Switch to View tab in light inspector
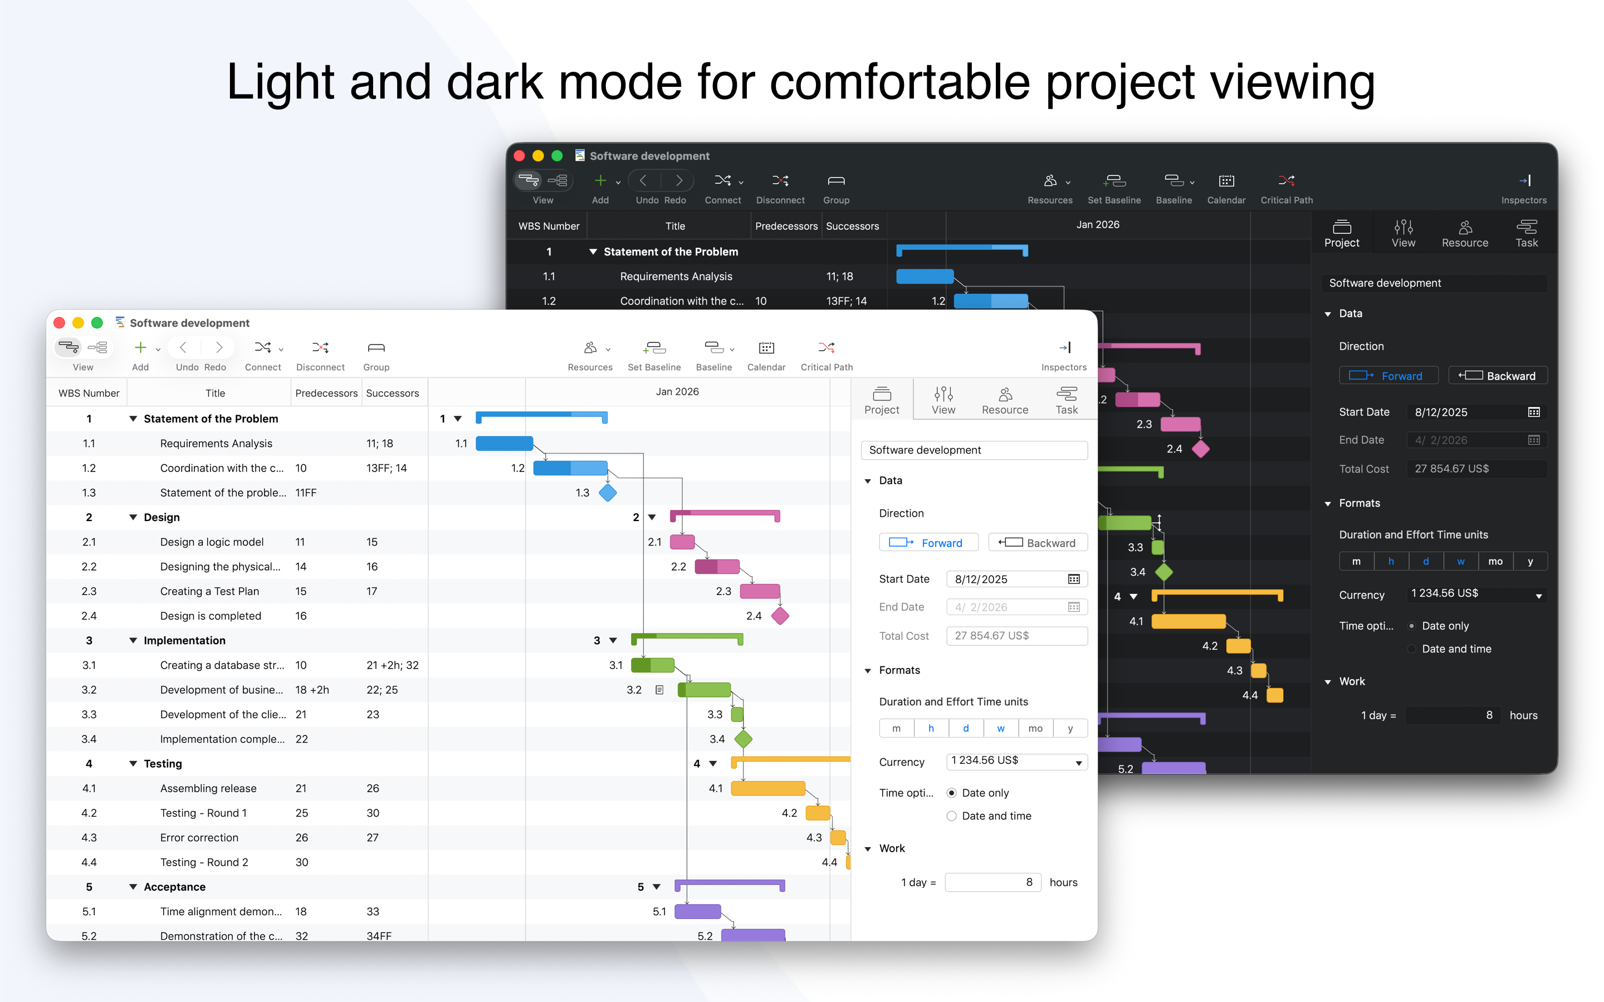The height and width of the screenshot is (1002, 1604). click(x=943, y=400)
